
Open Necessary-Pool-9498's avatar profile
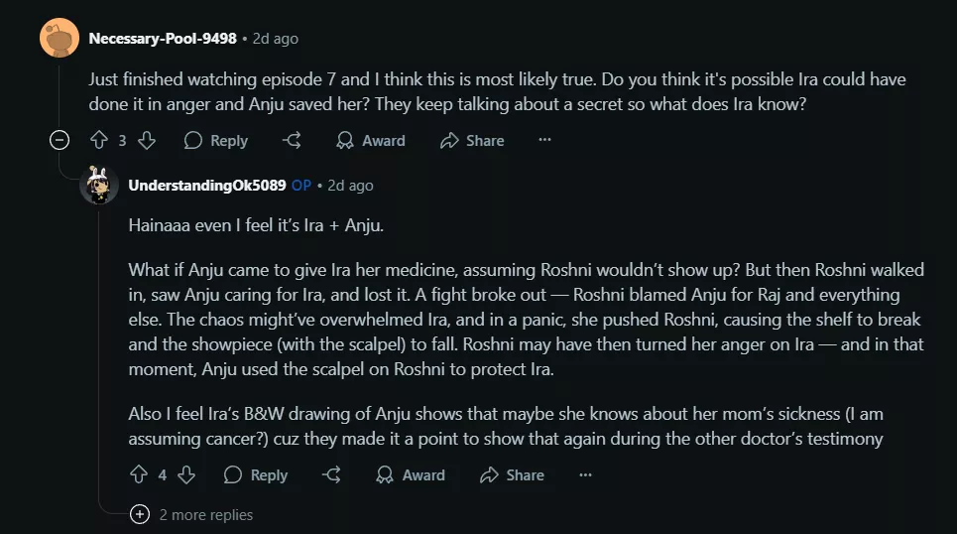tap(59, 39)
